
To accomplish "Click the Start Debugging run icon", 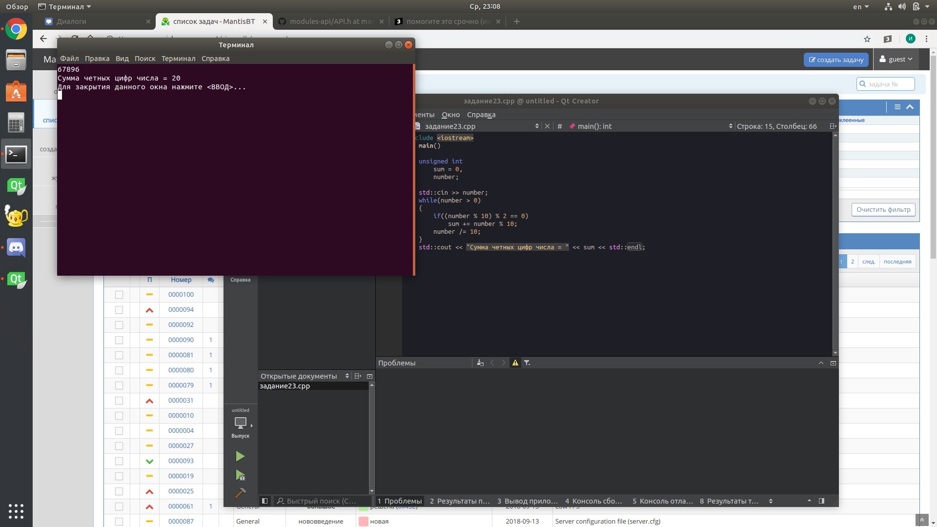I will pos(240,475).
